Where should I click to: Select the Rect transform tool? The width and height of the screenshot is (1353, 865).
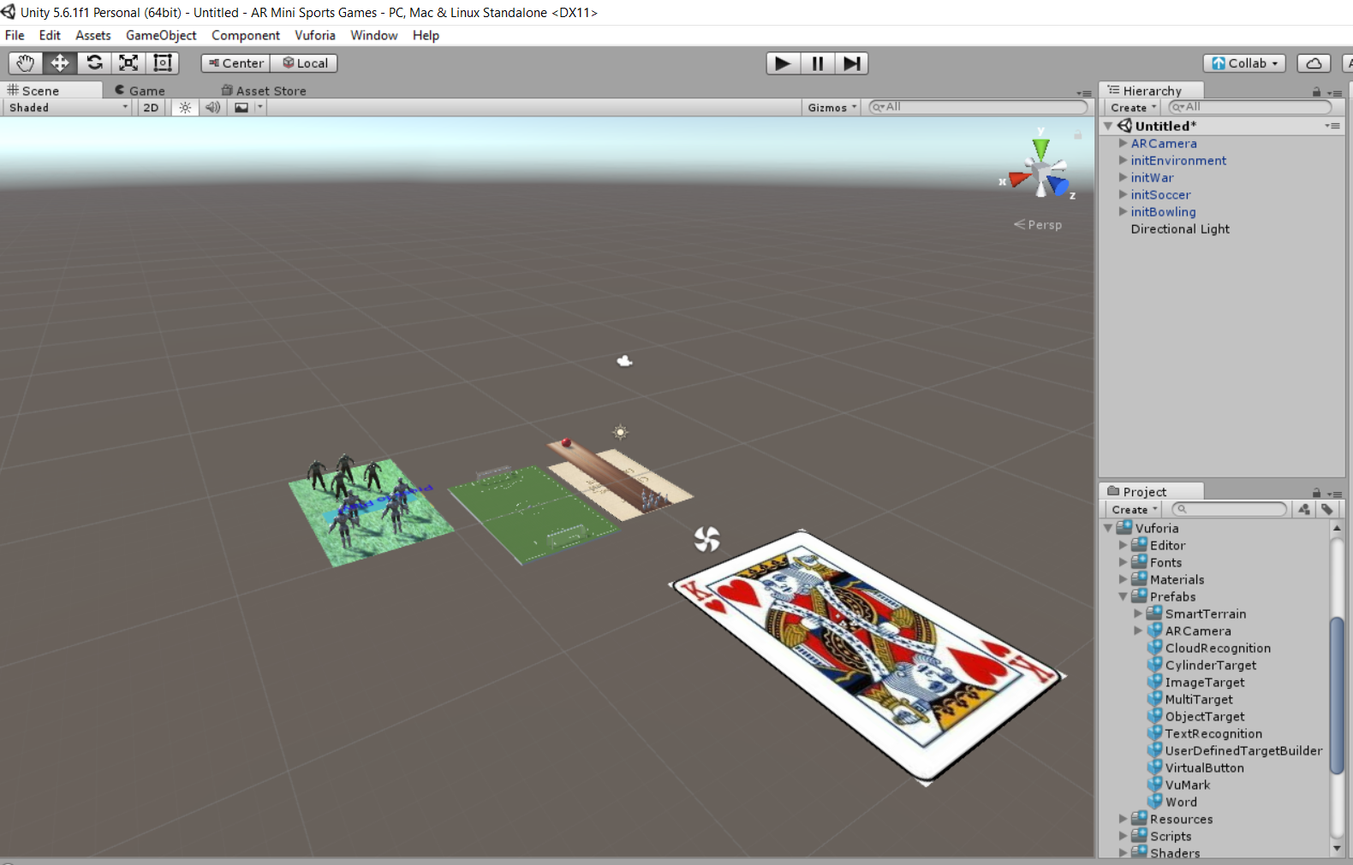point(162,63)
